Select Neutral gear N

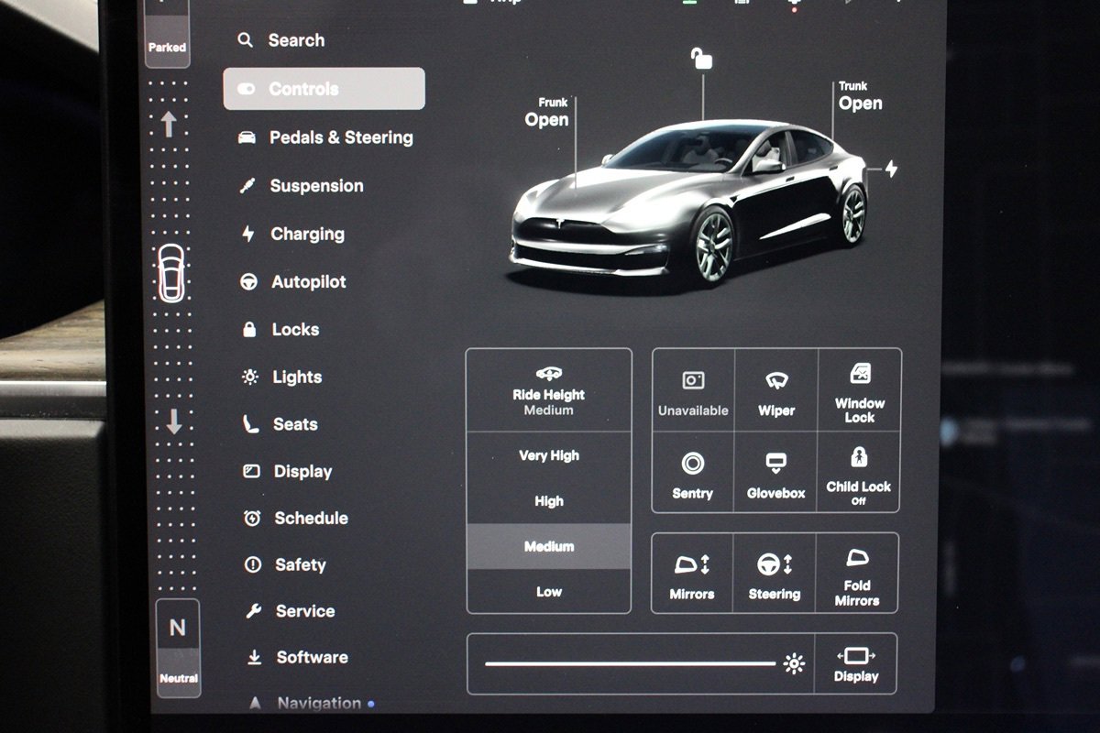tap(178, 648)
